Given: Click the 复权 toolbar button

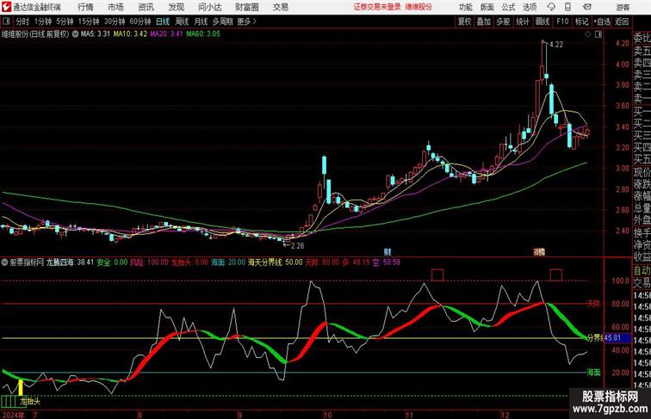Looking at the screenshot, I should pyautogui.click(x=464, y=22).
